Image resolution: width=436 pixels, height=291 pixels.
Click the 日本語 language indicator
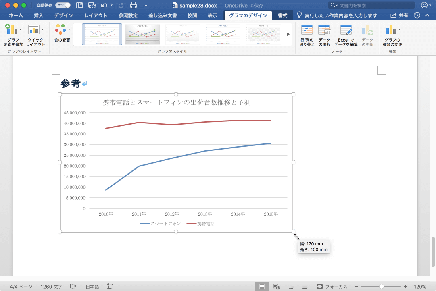pos(92,287)
